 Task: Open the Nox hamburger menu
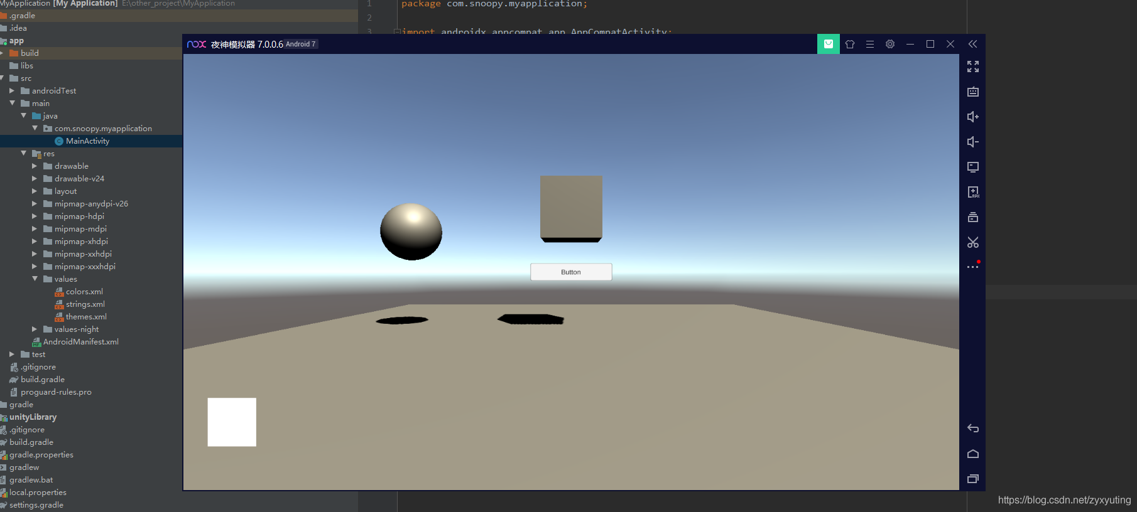pyautogui.click(x=870, y=44)
